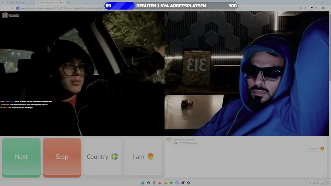Click the Chrome taskbar icon
This screenshot has width=331, height=186.
click(154, 183)
